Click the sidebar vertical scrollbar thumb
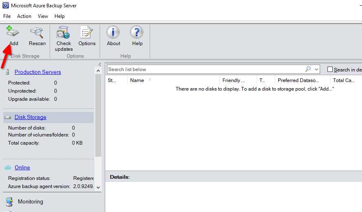This screenshot has height=212, width=362. coord(98,115)
